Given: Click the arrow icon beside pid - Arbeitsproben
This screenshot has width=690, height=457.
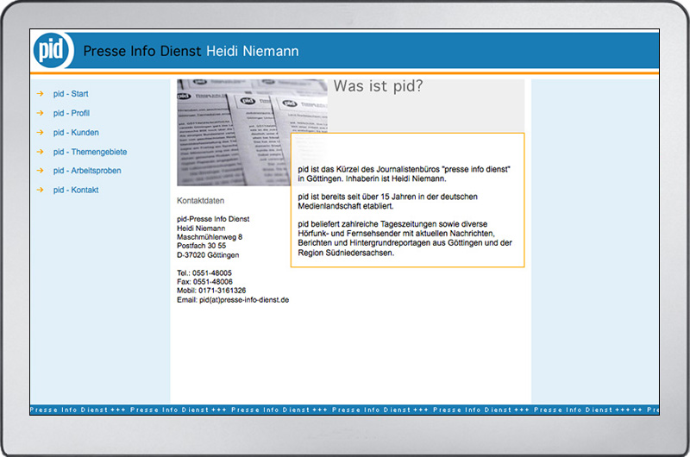Looking at the screenshot, I should pos(40,171).
